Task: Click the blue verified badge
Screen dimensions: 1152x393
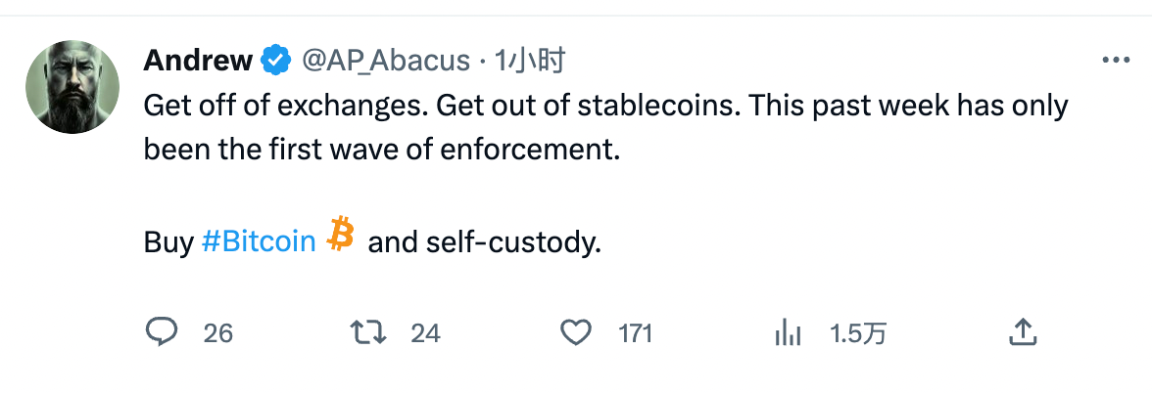Action: (275, 61)
